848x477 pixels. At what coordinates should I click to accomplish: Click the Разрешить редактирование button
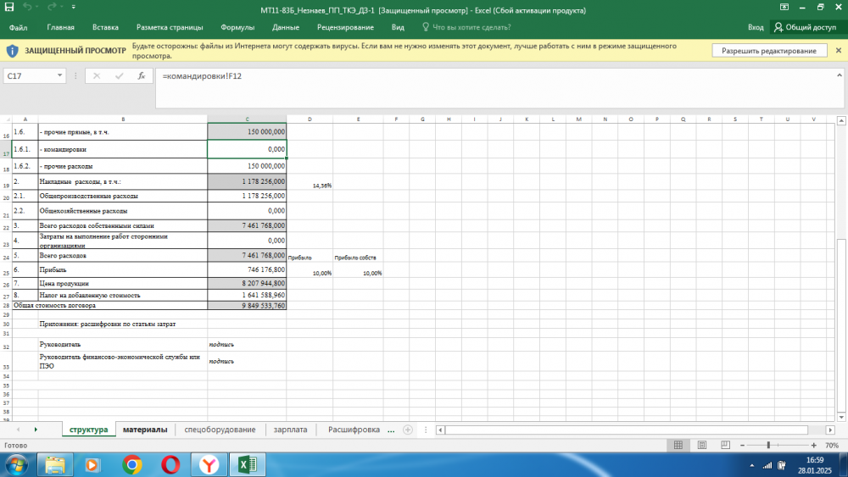pyautogui.click(x=769, y=51)
